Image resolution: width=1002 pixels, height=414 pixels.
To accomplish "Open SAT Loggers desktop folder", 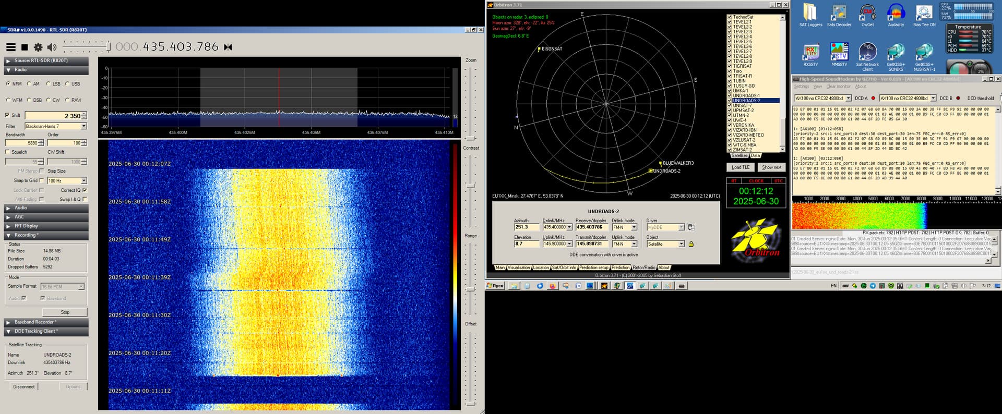I will pos(810,16).
